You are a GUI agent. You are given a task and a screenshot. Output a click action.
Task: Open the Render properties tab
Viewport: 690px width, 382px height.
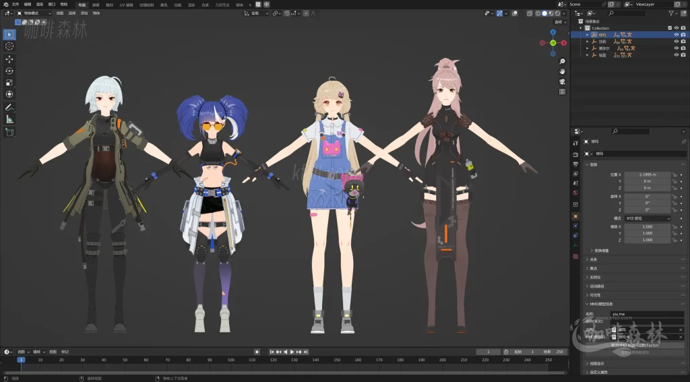point(575,154)
